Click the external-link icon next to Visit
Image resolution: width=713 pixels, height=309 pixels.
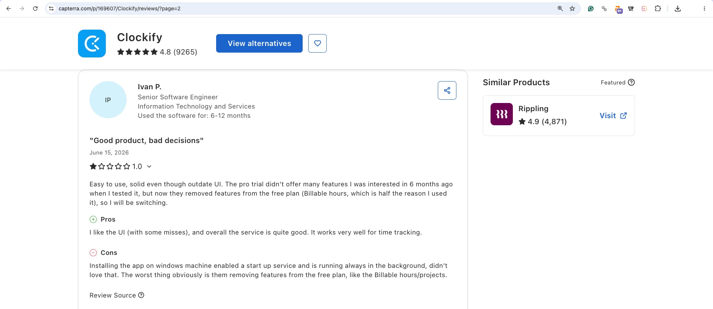pos(624,116)
